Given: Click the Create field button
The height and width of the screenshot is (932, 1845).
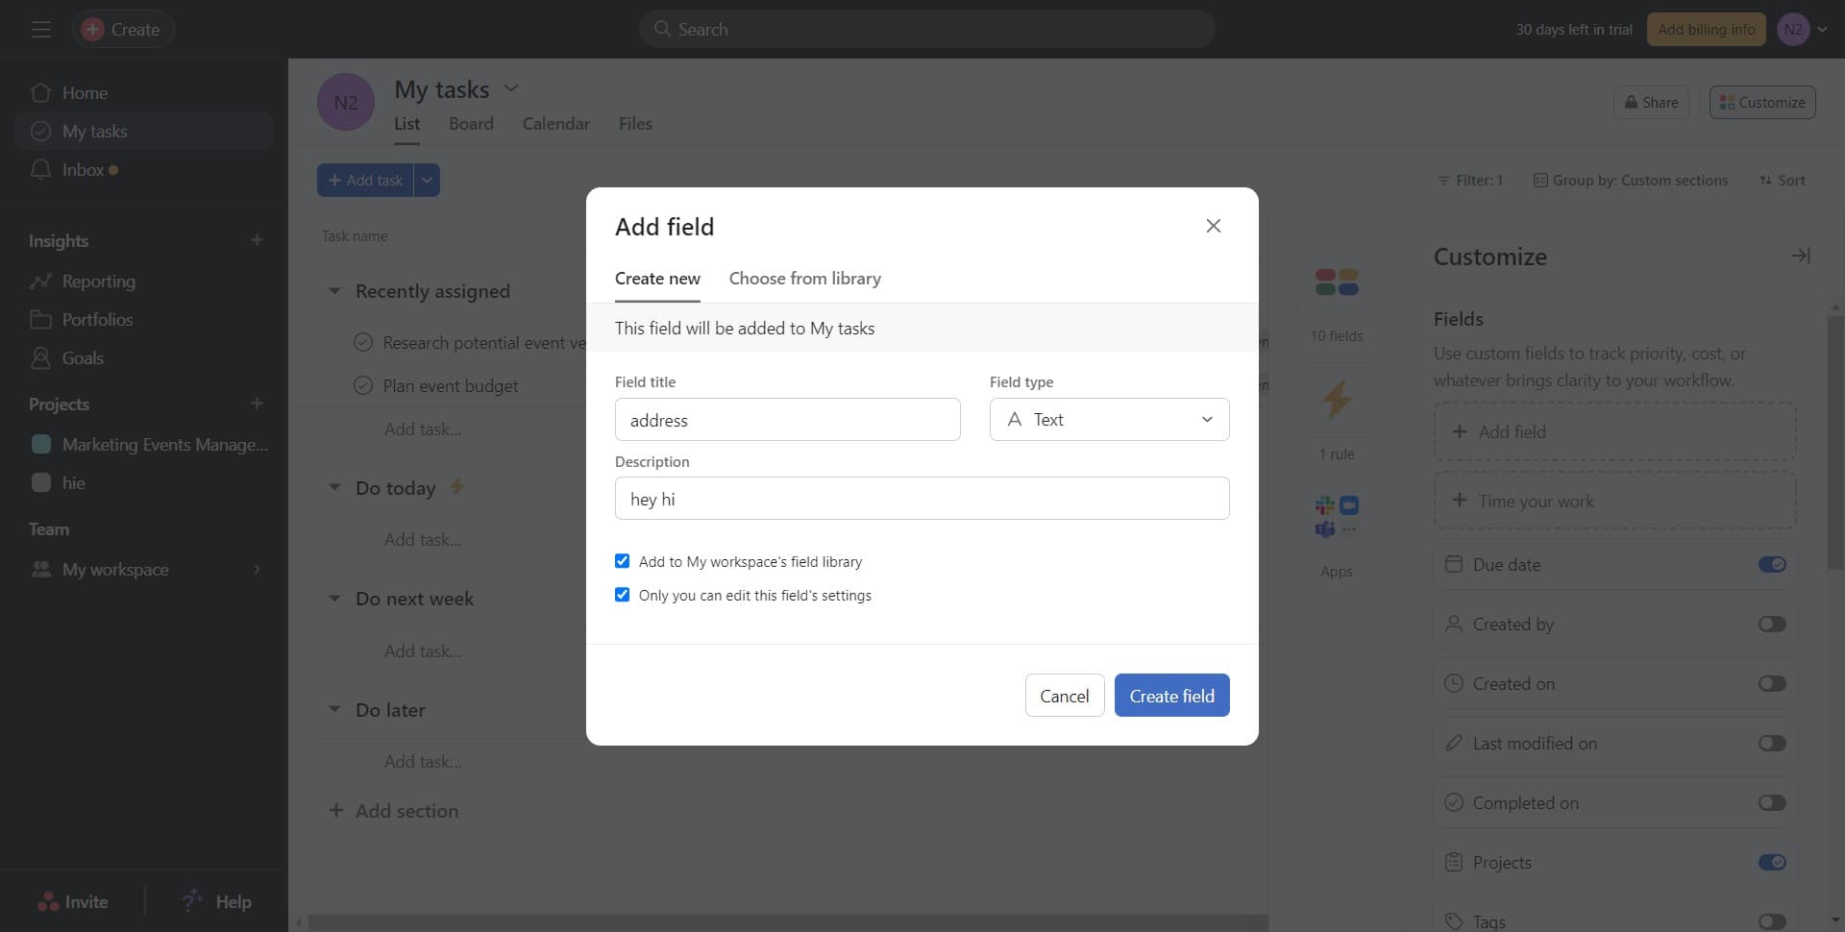Looking at the screenshot, I should (1171, 695).
